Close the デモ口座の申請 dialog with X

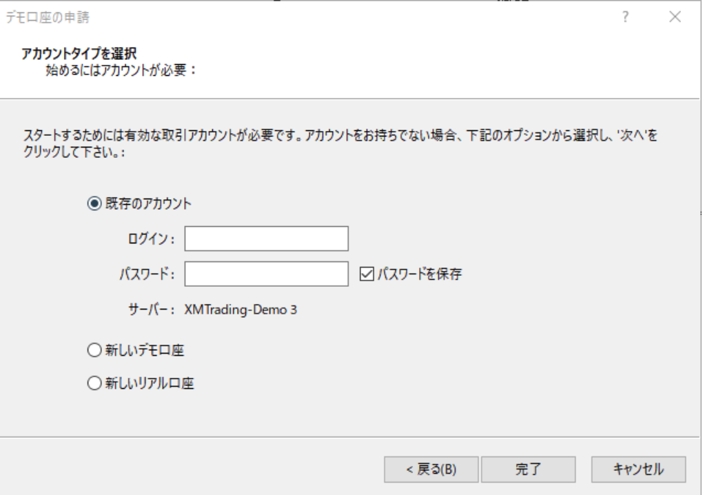(x=675, y=17)
